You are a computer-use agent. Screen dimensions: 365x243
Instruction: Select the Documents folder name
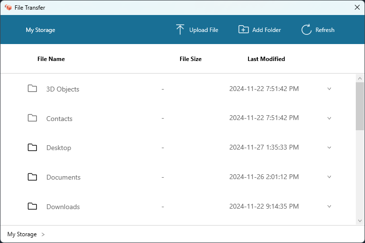coord(63,177)
